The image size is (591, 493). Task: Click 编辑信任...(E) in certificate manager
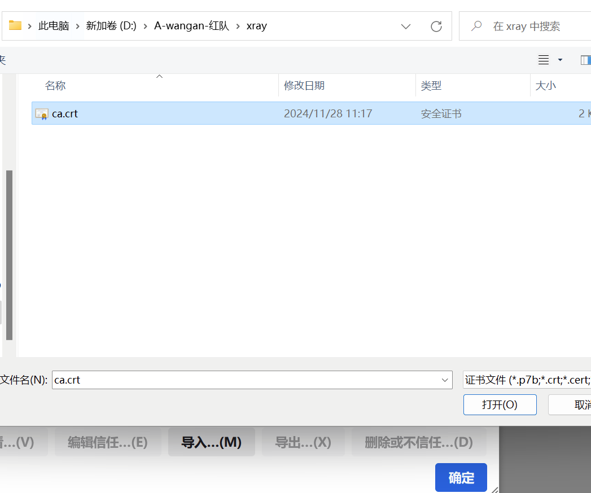point(108,442)
